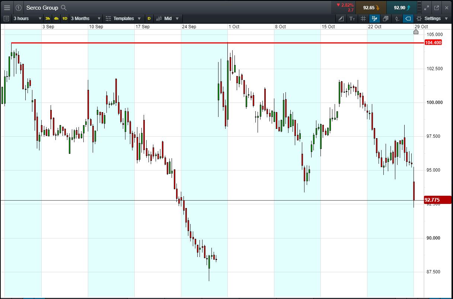The width and height of the screenshot is (453, 299).
Task: Click the market depth ladder icon
Action: [x=419, y=7]
